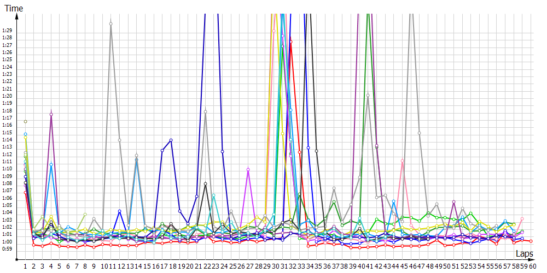Select the olive point atop lap 1
The width and height of the screenshot is (547, 273).
click(25, 121)
